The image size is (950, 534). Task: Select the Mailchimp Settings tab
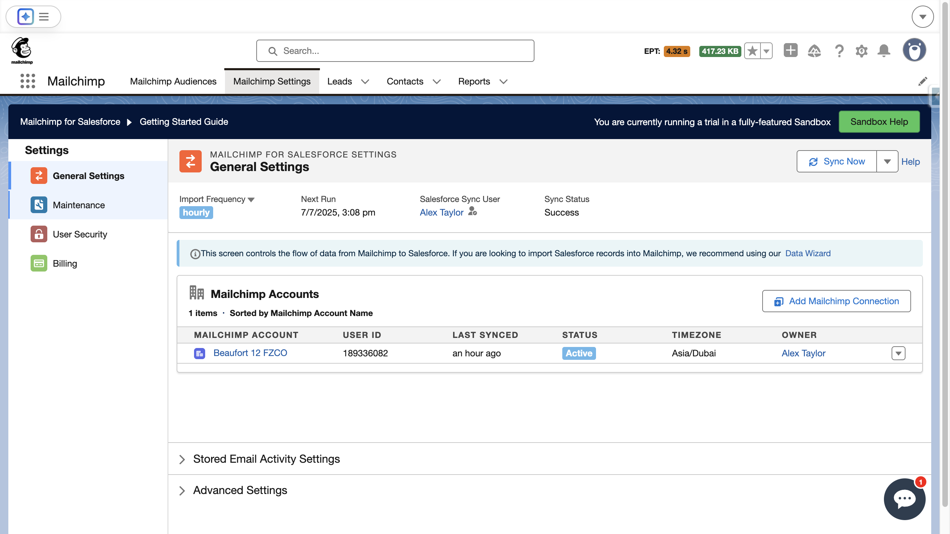(x=272, y=81)
